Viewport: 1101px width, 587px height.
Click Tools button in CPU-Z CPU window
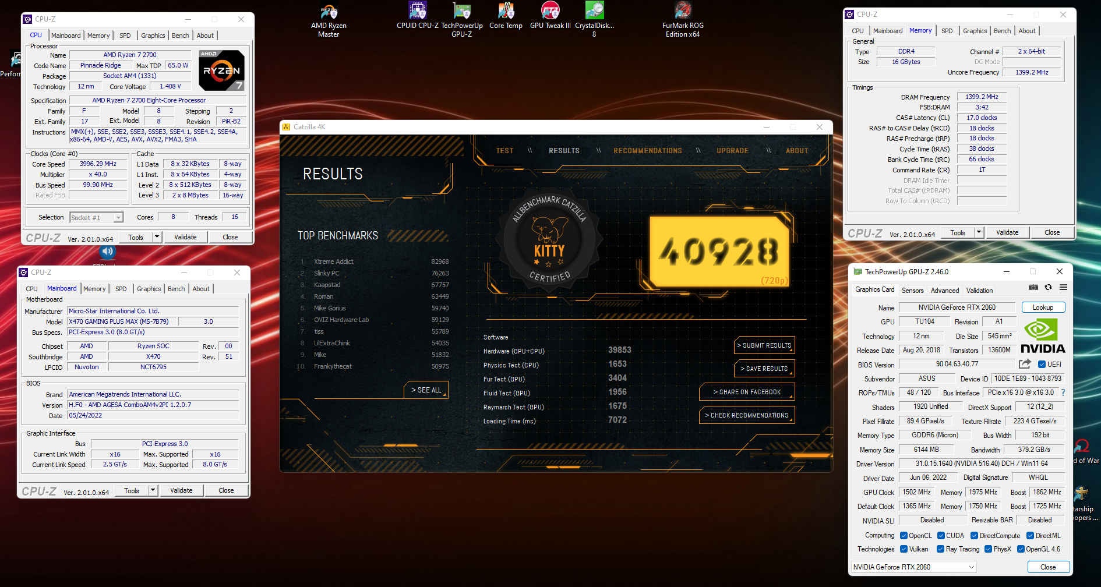click(136, 237)
